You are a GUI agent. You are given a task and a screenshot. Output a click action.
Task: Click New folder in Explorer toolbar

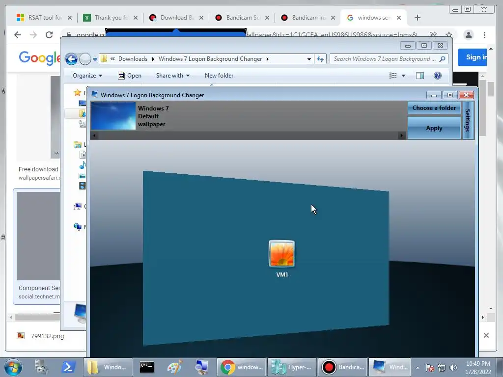[x=219, y=76]
